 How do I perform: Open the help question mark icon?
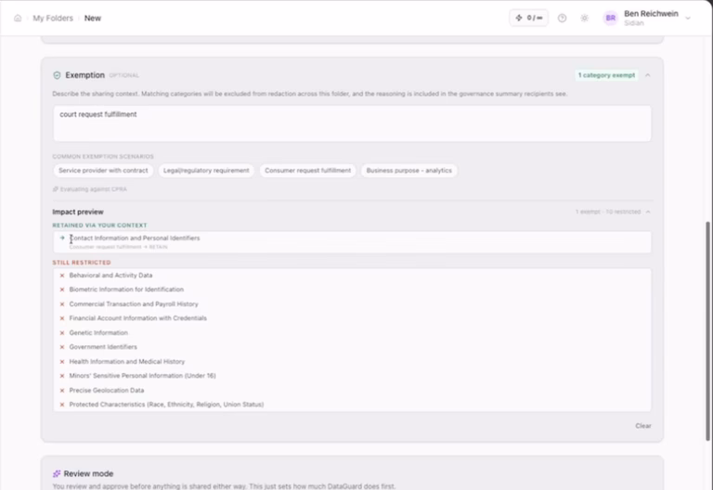562,19
